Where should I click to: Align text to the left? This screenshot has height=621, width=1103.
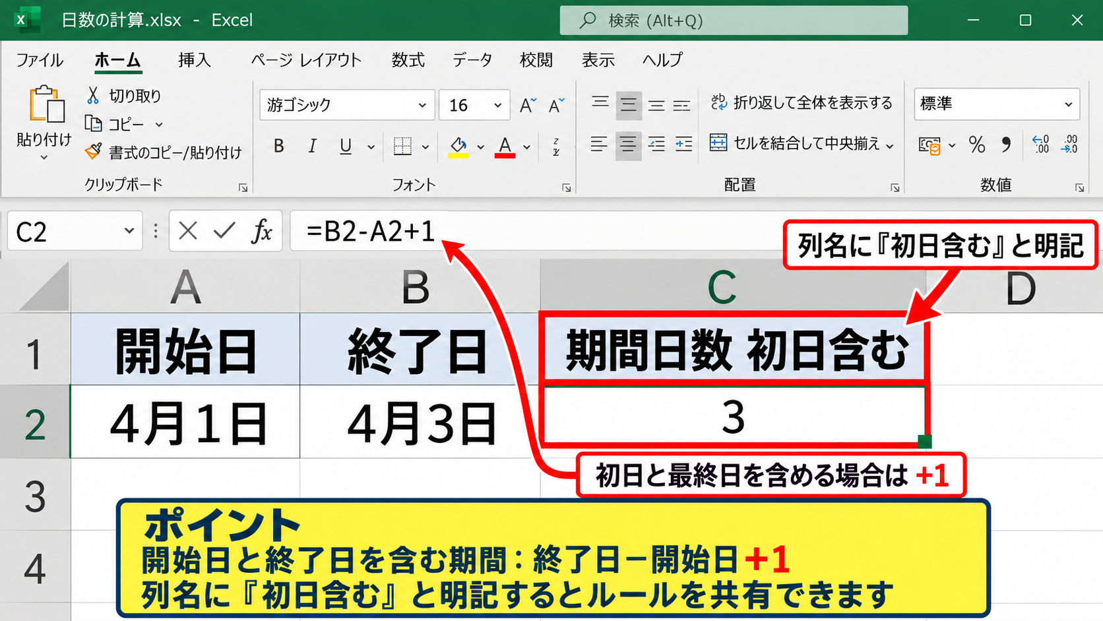click(599, 144)
